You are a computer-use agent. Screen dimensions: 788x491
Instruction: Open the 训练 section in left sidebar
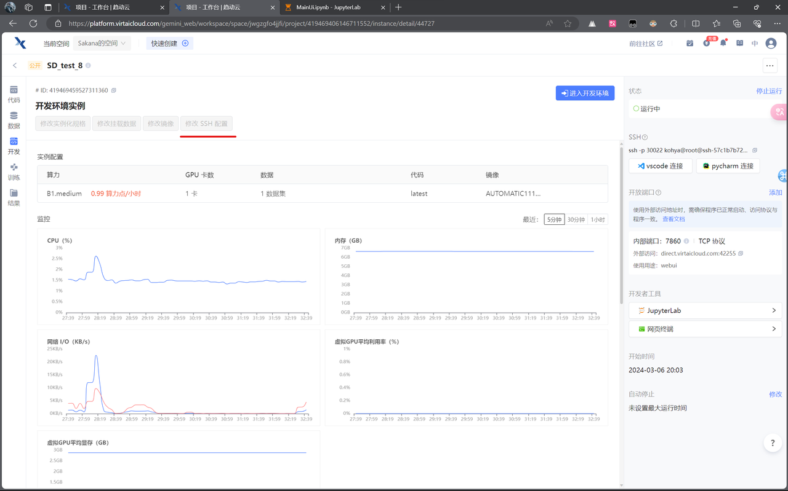tap(14, 171)
